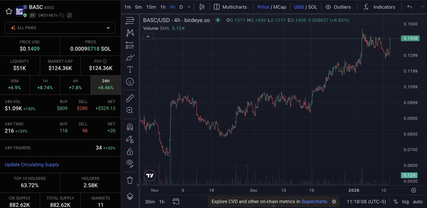Click the BASC/USD chart symbol title

(x=176, y=20)
